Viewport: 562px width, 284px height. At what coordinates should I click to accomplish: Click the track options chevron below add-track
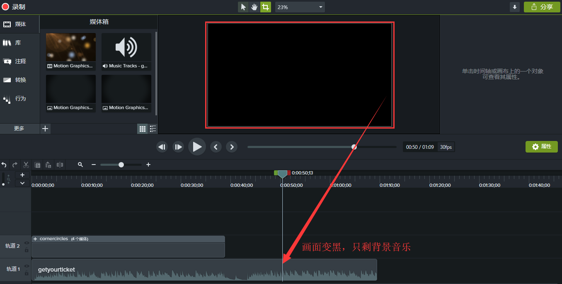[x=22, y=183]
